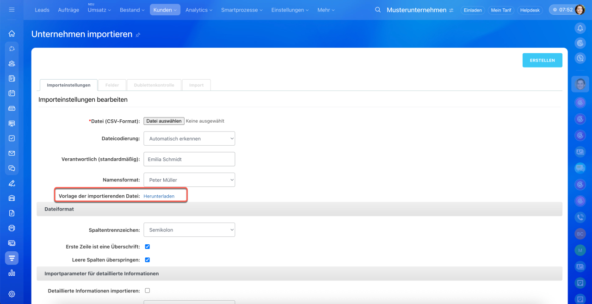Click the Herunterladen template link
The height and width of the screenshot is (304, 592).
[159, 196]
